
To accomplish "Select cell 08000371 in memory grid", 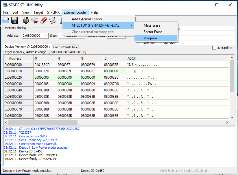I will click(x=69, y=65).
